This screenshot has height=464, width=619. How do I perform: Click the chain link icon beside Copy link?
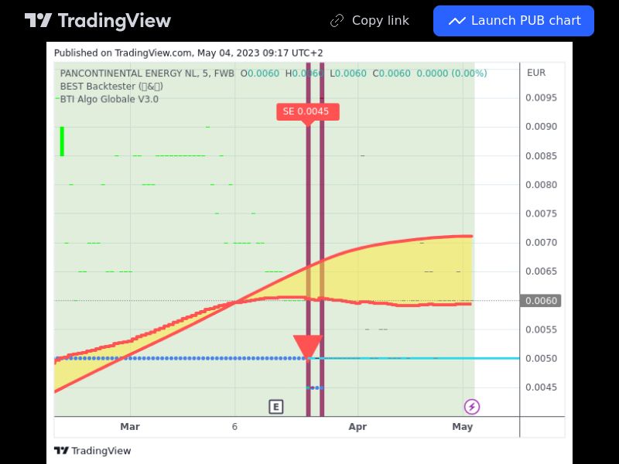pos(337,21)
